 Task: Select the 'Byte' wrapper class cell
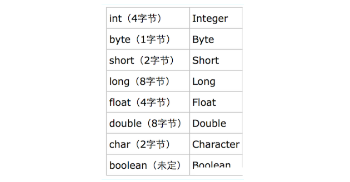click(203, 39)
